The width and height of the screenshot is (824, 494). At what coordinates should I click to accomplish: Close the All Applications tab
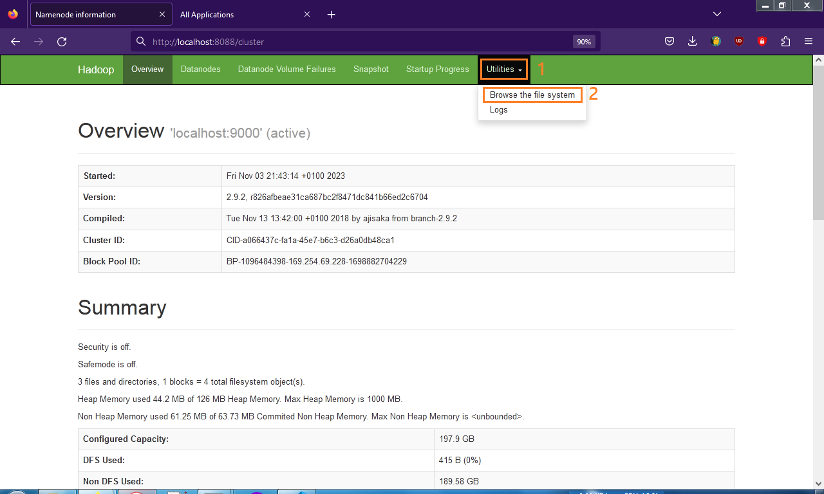(307, 14)
